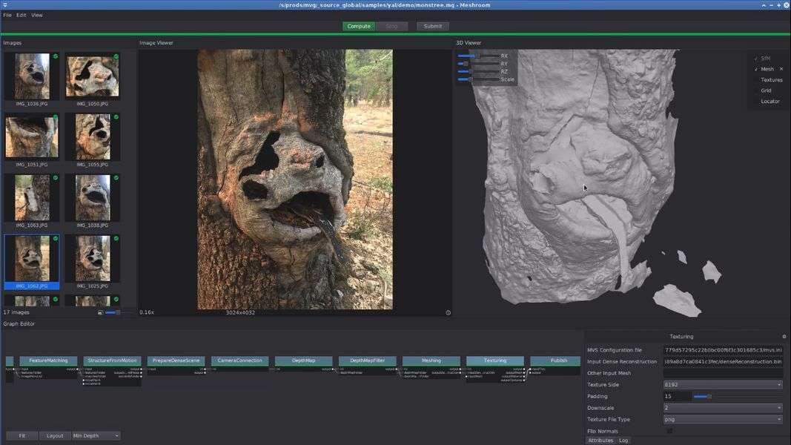Toggle Textures visibility in the 3D Viewer
This screenshot has height=445, width=791.
771,80
